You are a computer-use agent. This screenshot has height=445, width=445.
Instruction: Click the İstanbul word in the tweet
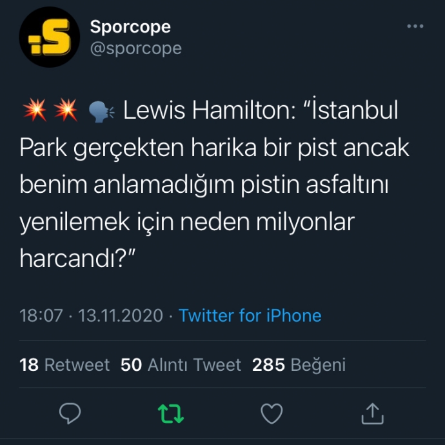click(355, 109)
